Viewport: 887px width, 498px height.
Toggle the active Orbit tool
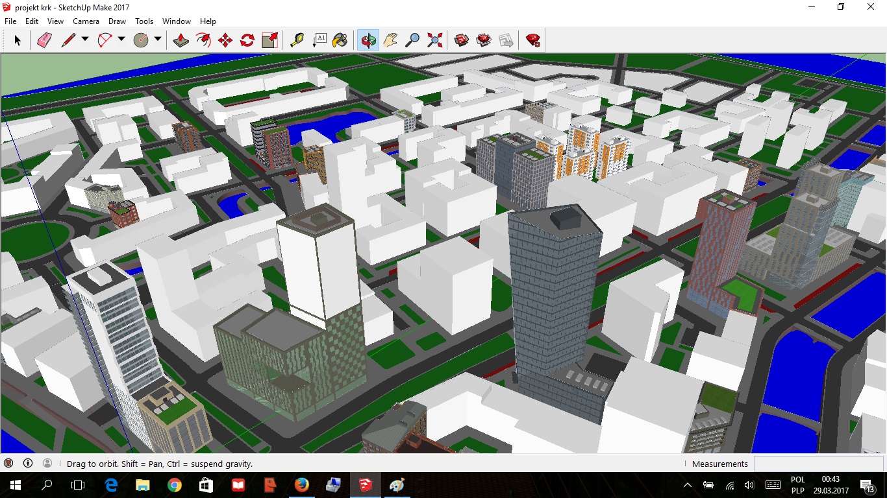click(x=368, y=40)
